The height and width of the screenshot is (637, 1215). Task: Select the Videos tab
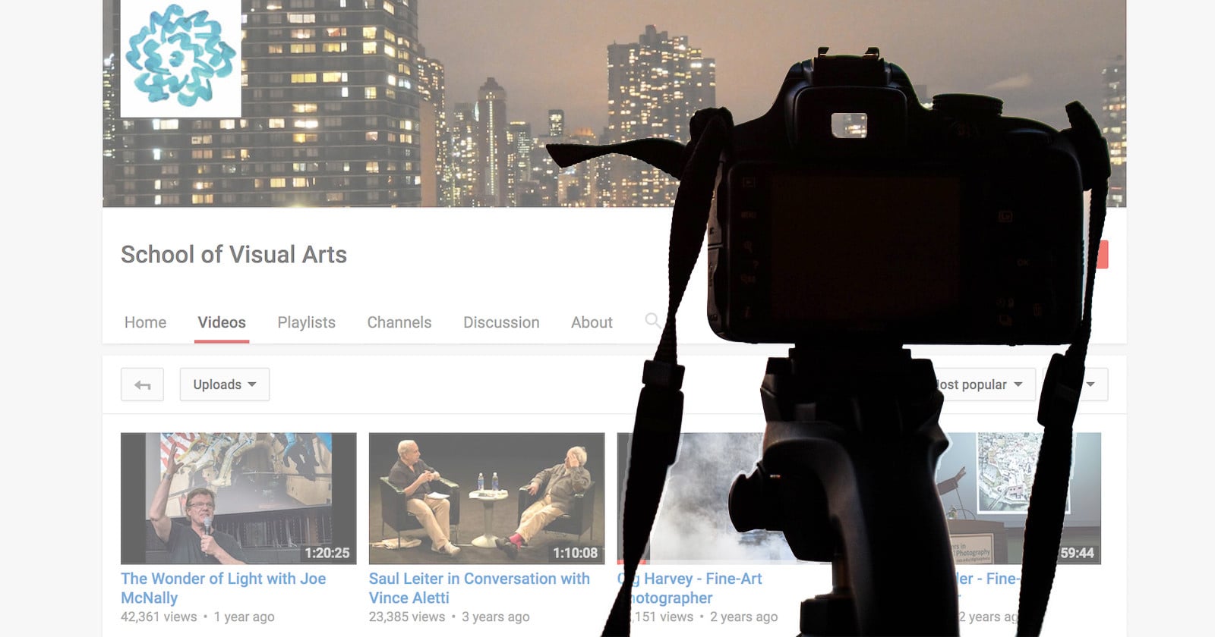click(222, 322)
